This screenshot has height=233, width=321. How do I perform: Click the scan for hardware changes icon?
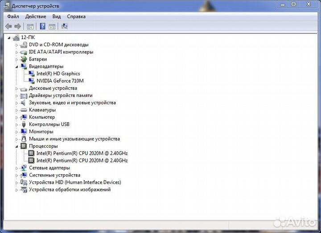point(65,27)
